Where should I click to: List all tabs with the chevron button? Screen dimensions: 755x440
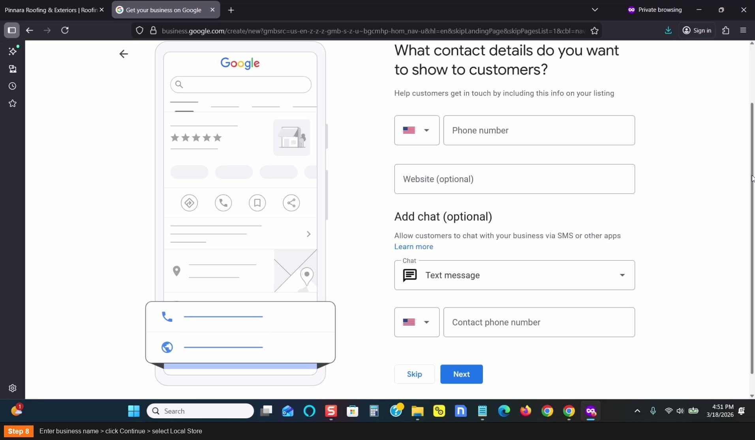pyautogui.click(x=595, y=10)
